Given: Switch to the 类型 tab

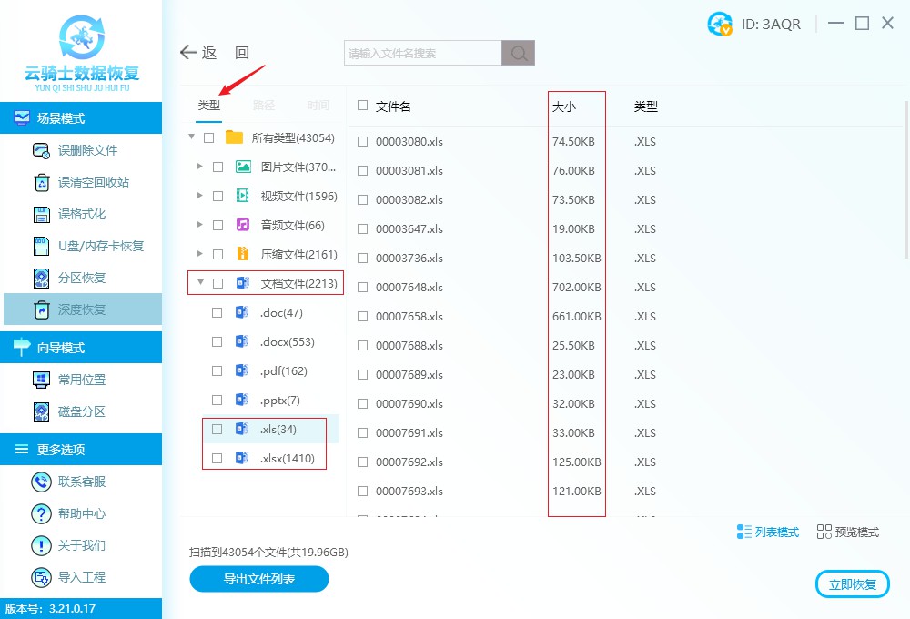Looking at the screenshot, I should pyautogui.click(x=209, y=105).
